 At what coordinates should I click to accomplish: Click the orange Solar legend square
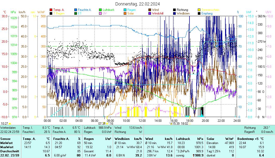(125, 13)
